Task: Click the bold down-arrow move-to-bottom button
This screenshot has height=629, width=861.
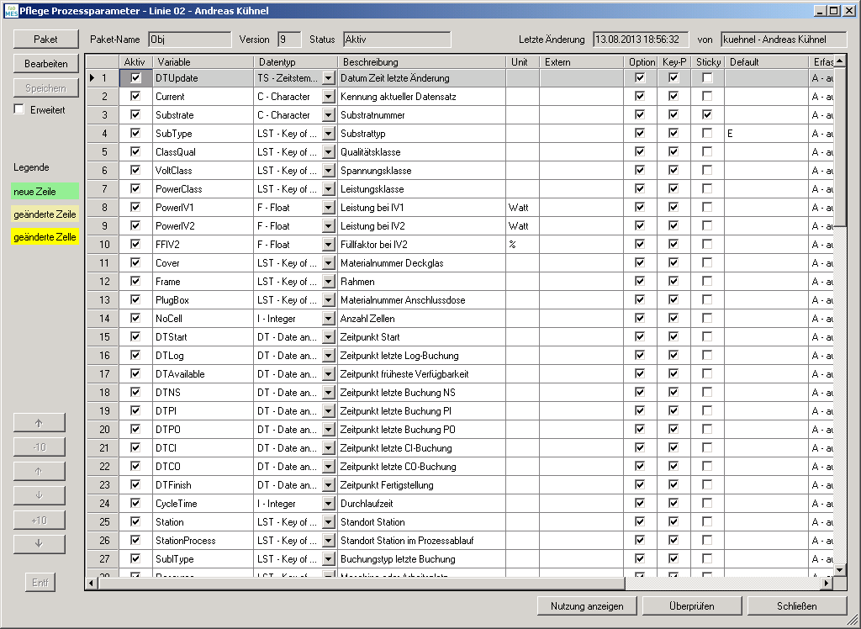Action: click(x=39, y=544)
